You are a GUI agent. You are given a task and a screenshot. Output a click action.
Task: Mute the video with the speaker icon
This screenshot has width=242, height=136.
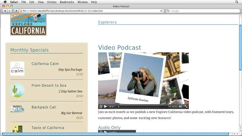pos(180,107)
